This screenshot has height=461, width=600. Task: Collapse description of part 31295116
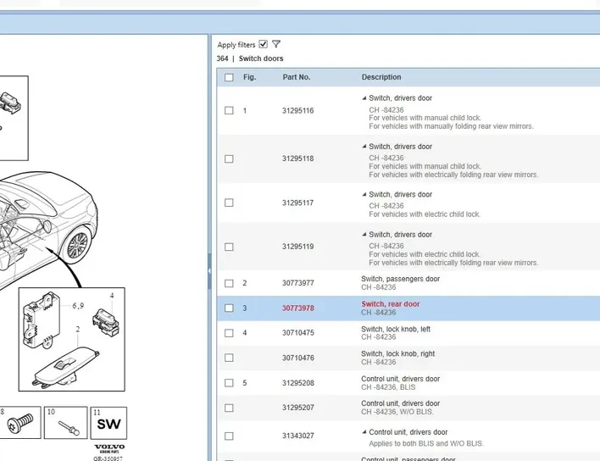pyautogui.click(x=364, y=99)
